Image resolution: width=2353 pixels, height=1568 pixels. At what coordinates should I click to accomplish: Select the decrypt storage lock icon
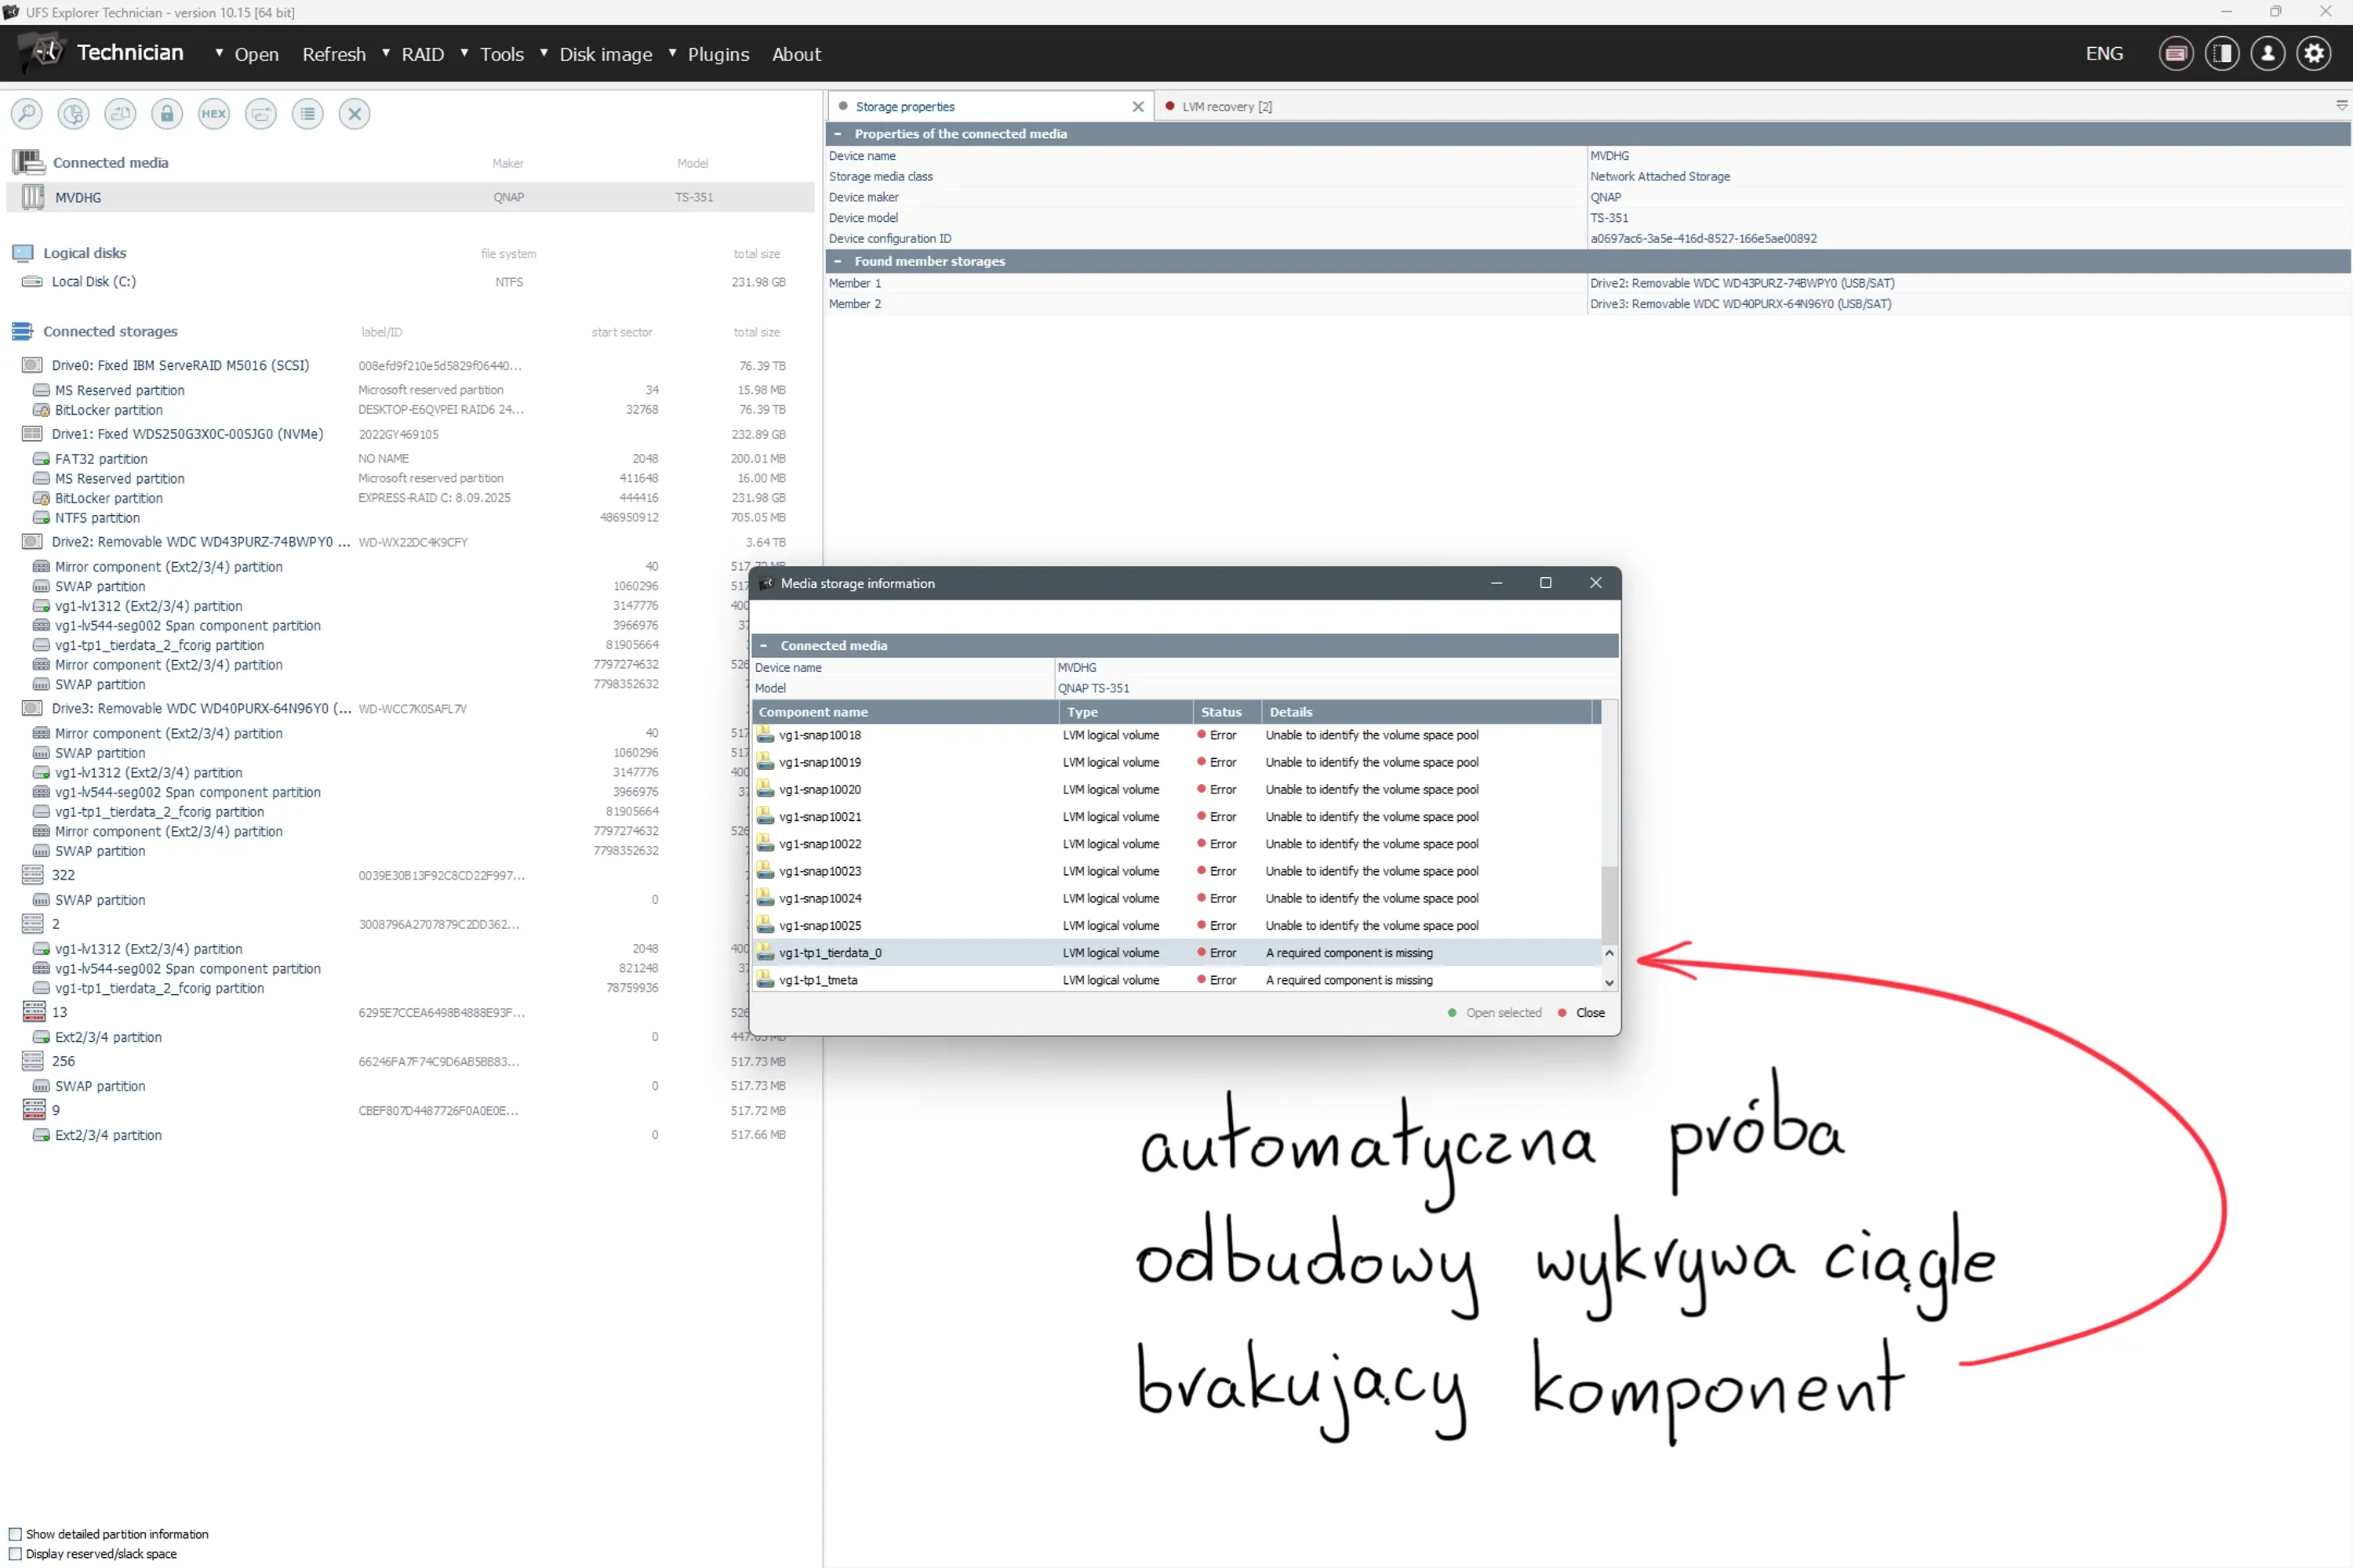[167, 113]
